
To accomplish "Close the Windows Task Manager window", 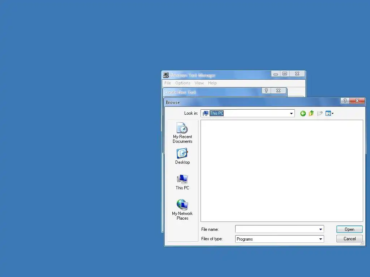I will pyautogui.click(x=297, y=74).
